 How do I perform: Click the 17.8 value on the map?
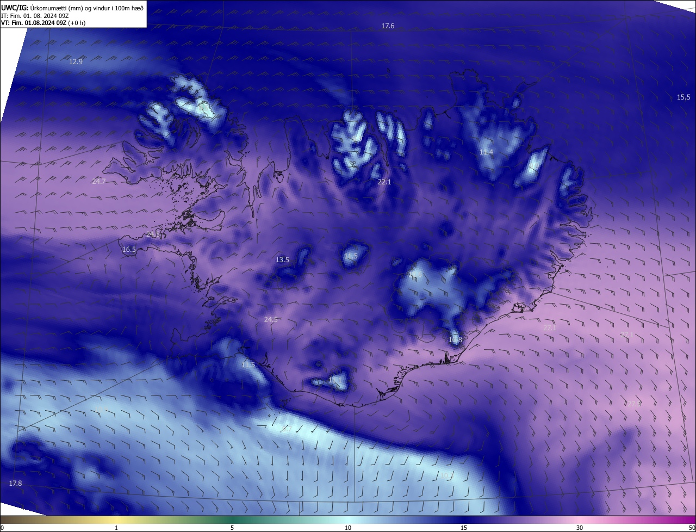click(x=16, y=484)
